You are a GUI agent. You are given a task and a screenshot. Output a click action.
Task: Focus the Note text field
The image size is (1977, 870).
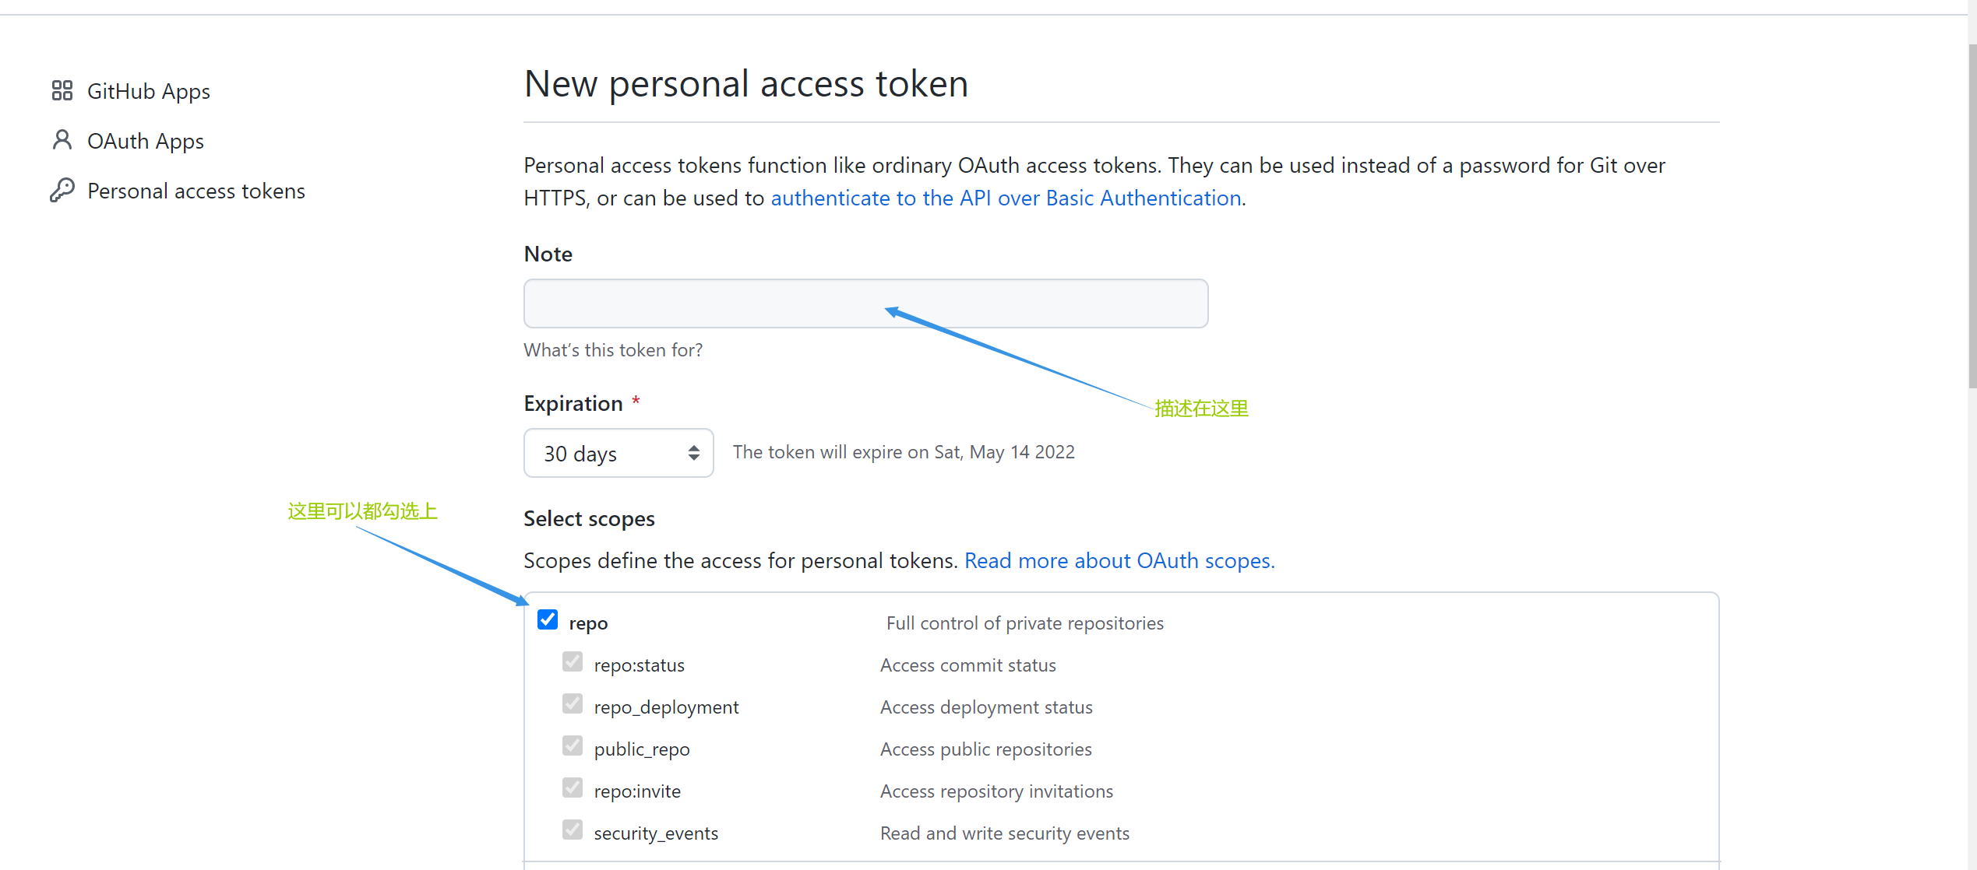865,303
